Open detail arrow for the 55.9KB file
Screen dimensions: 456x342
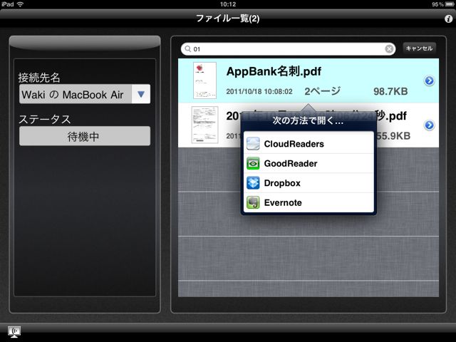point(429,125)
